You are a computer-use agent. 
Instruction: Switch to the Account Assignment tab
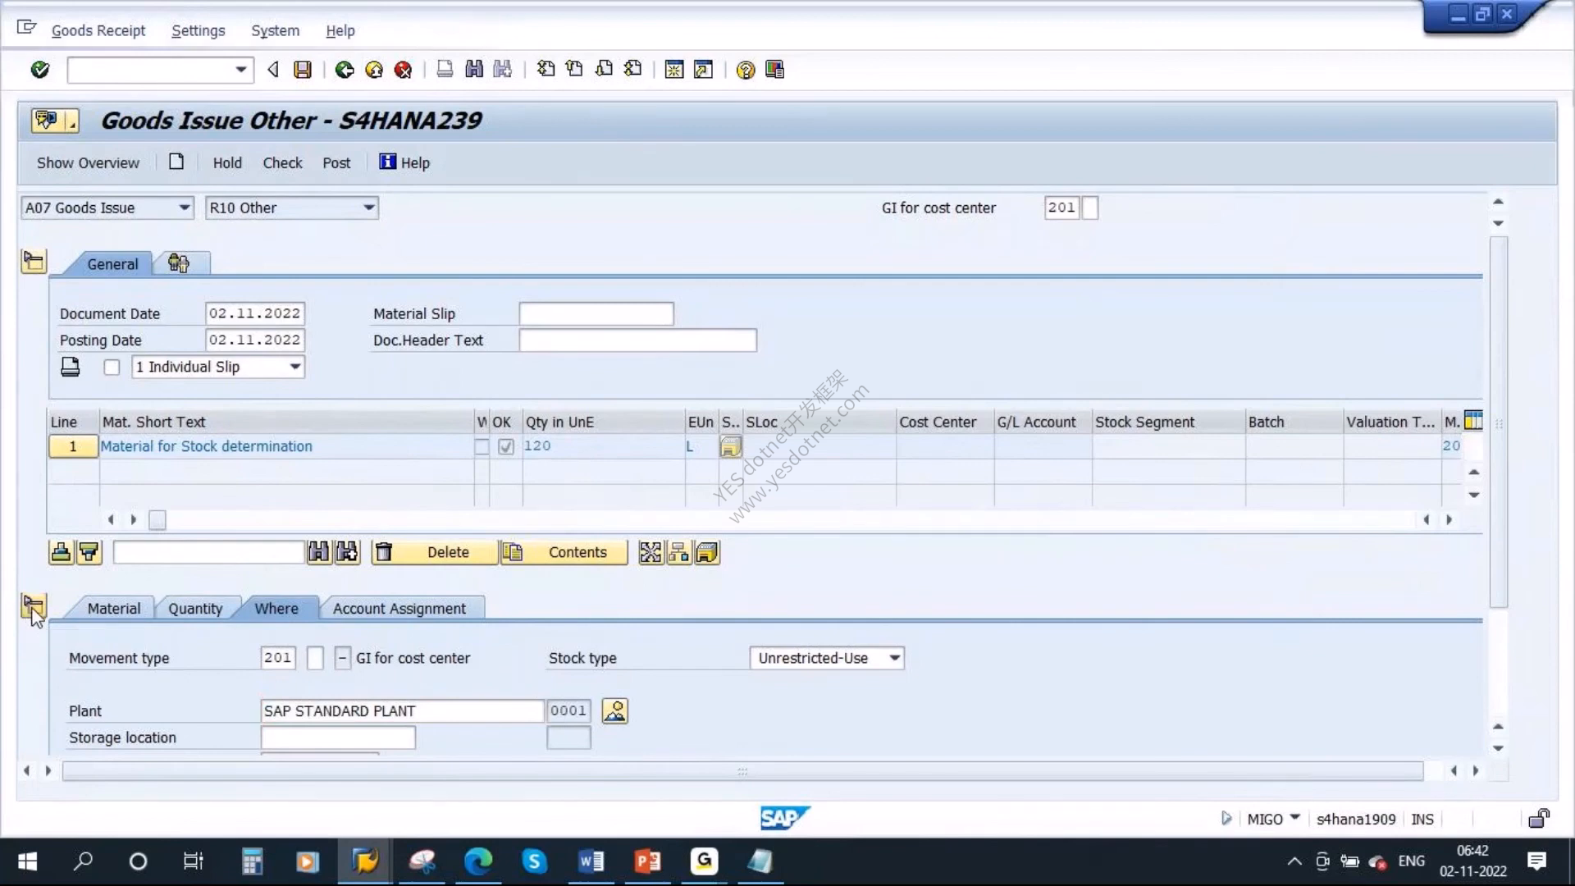pyautogui.click(x=399, y=609)
